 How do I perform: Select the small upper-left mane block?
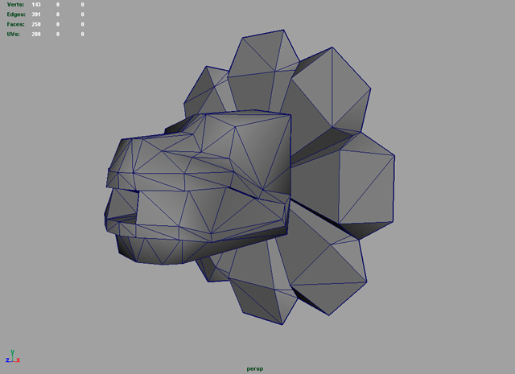click(205, 88)
